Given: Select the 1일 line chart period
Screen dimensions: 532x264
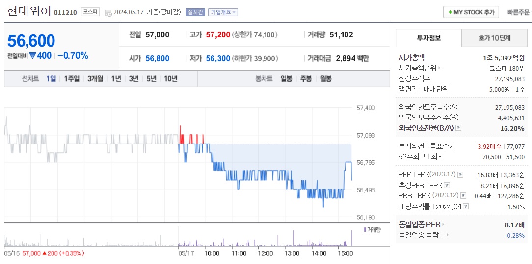Looking at the screenshot, I should tap(51, 79).
